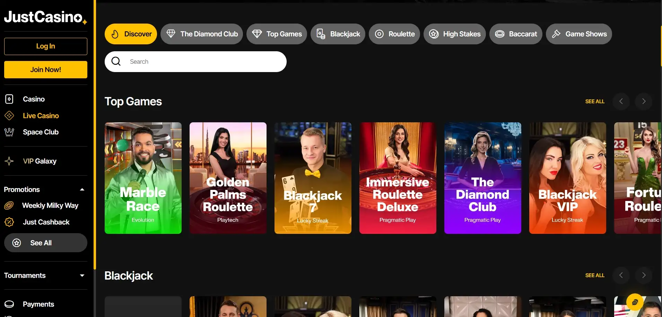
Task: Click the Weekly Milky Way spiral icon
Action: point(9,205)
